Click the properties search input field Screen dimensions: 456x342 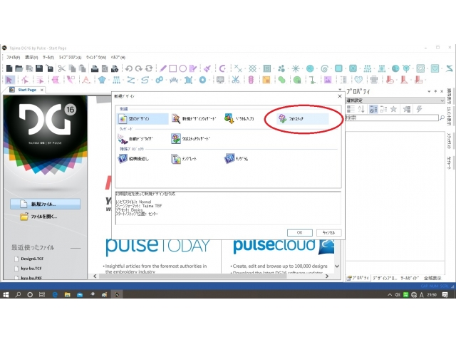click(392, 118)
